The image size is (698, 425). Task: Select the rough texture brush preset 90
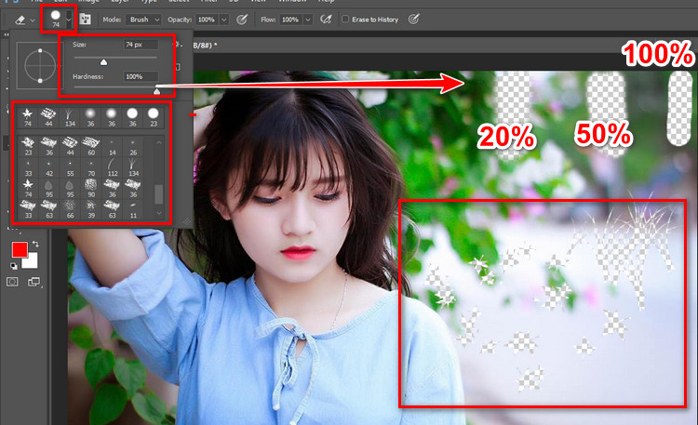[x=91, y=188]
